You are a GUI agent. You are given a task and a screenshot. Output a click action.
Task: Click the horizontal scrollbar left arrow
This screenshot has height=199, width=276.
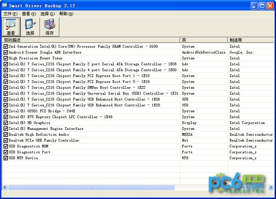pos(5,187)
